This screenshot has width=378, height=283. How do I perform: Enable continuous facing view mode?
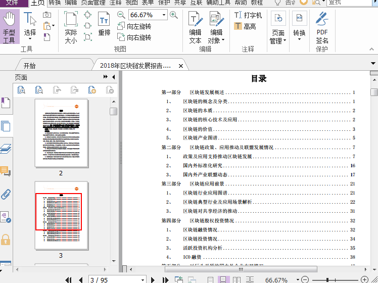250,280
